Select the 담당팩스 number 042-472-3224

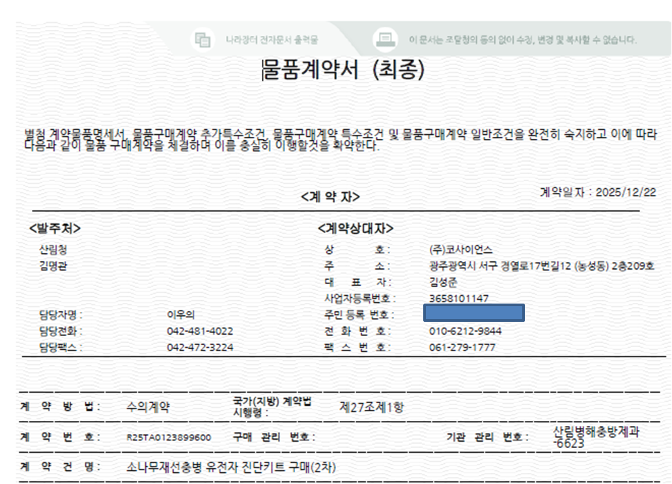tap(200, 347)
